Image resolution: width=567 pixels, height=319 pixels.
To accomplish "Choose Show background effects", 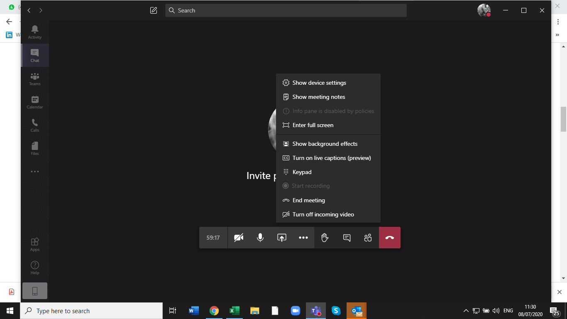I will (325, 144).
